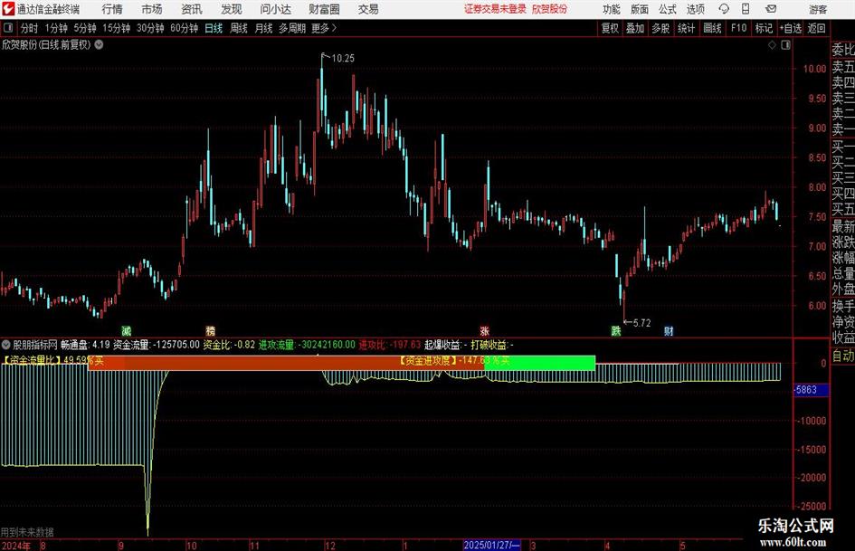Expand the 欣贺股份 chart title dropdown arrow

[99, 44]
